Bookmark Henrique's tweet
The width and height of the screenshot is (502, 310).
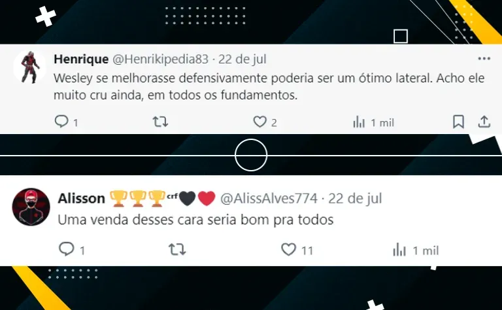point(458,122)
